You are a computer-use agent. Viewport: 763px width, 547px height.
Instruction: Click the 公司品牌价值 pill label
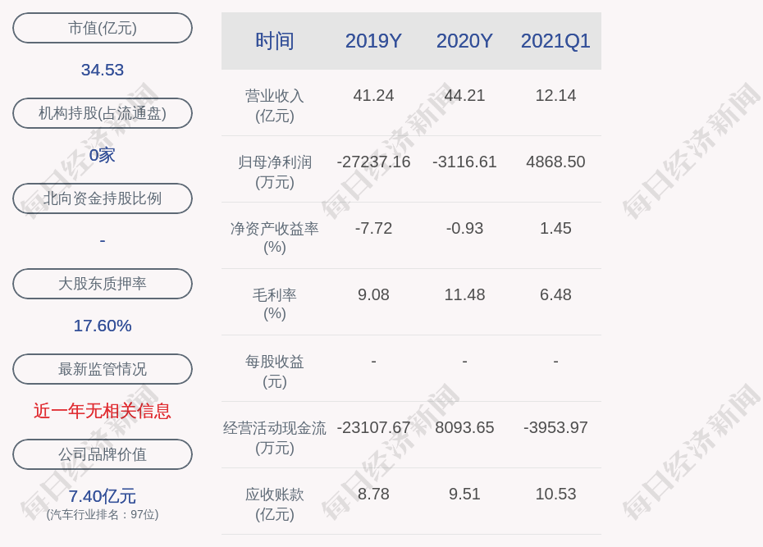coord(103,454)
